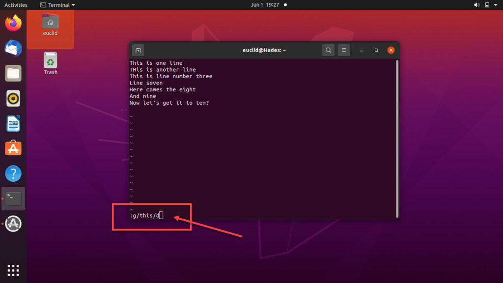Open Software Updater from dock
This screenshot has height=283, width=503.
13,224
